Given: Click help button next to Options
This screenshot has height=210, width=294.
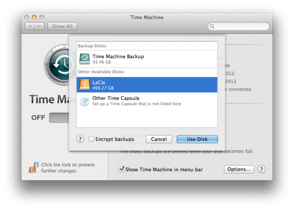Looking at the screenshot, I should click(x=261, y=169).
